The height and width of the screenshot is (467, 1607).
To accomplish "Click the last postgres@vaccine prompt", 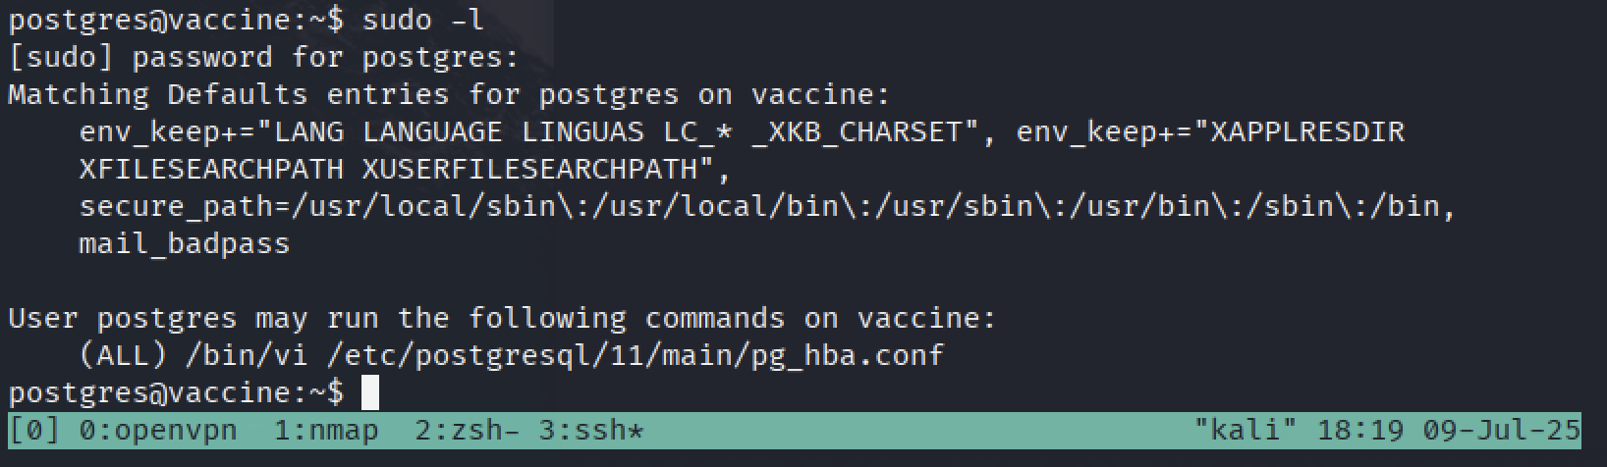I will (176, 392).
